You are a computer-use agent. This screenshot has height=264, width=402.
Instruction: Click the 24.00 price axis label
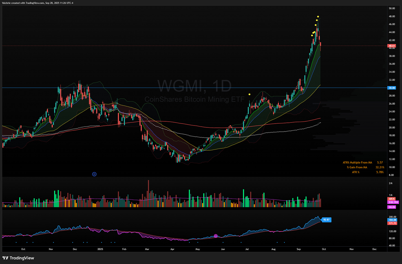[392, 112]
